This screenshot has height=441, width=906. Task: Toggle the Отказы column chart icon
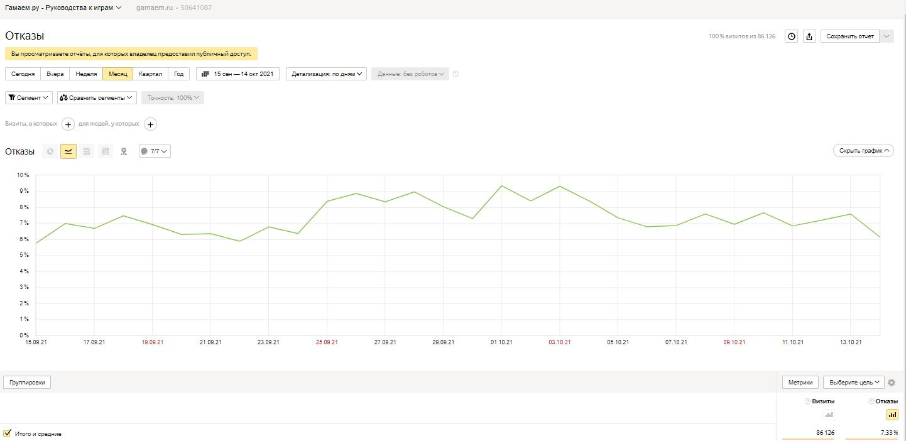[892, 415]
